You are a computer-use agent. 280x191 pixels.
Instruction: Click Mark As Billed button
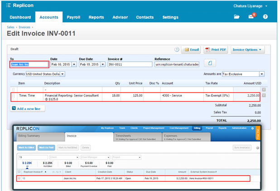click(26, 147)
